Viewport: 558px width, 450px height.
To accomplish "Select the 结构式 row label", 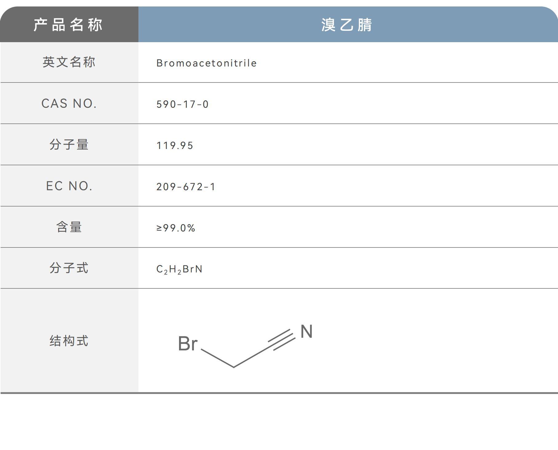I will point(69,341).
